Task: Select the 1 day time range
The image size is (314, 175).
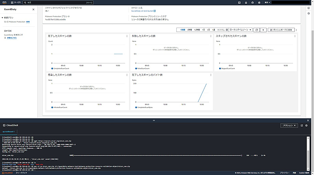Action: [x=203, y=30]
